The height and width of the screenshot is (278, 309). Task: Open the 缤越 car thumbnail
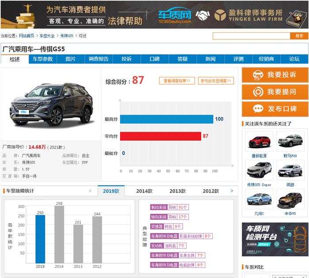(290, 170)
